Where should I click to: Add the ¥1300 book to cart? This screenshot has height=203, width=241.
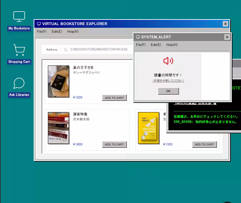(204, 144)
